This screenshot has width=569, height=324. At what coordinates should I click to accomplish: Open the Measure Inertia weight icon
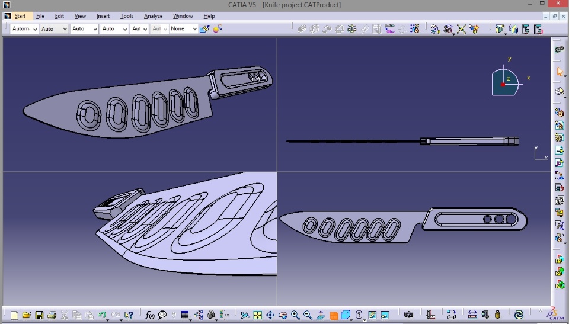pyautogui.click(x=497, y=315)
